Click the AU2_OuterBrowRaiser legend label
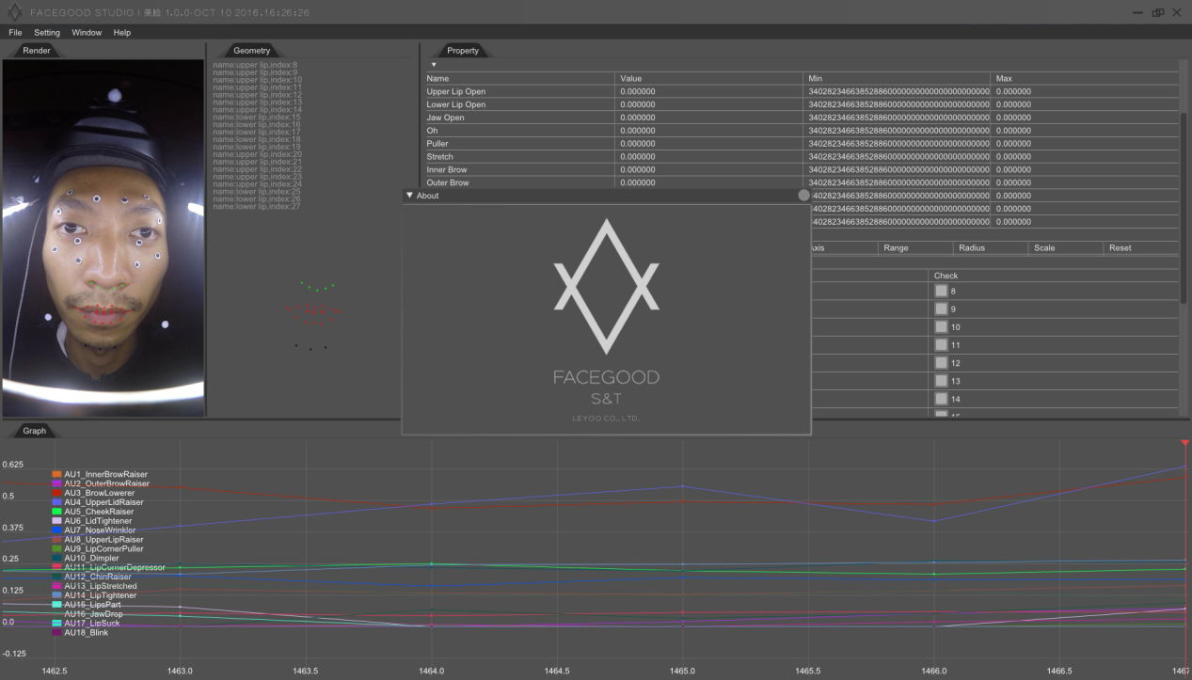The width and height of the screenshot is (1192, 680). coord(106,484)
